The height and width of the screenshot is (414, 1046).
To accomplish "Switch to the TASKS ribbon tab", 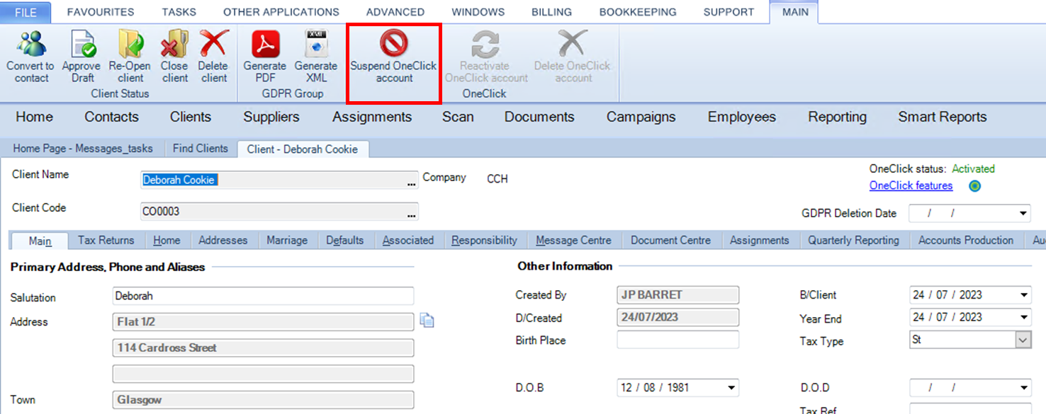I will tap(179, 12).
